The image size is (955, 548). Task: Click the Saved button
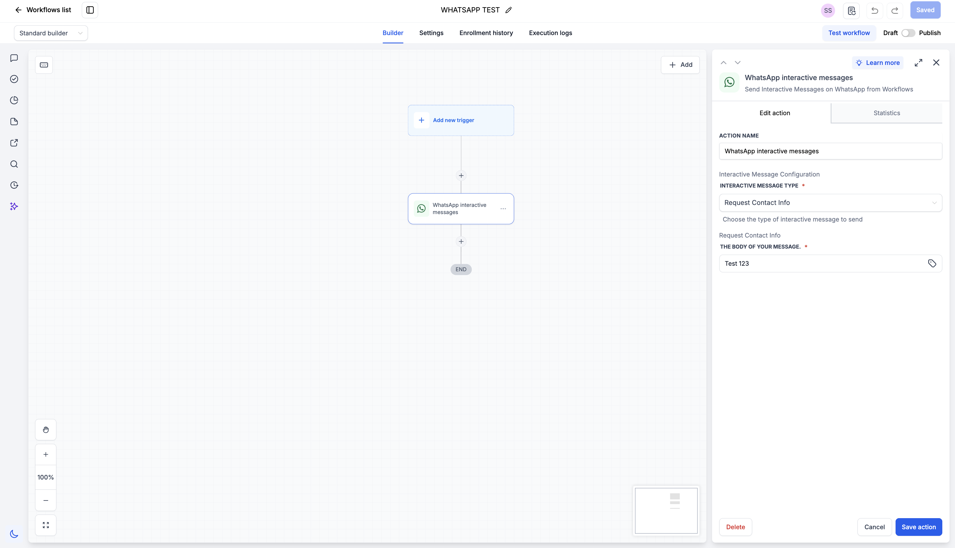925,10
